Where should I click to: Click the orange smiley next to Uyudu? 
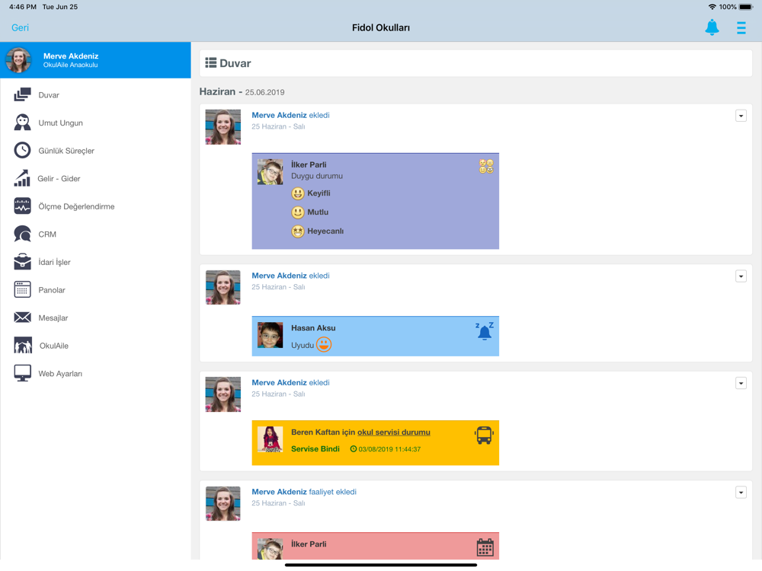pyautogui.click(x=324, y=345)
